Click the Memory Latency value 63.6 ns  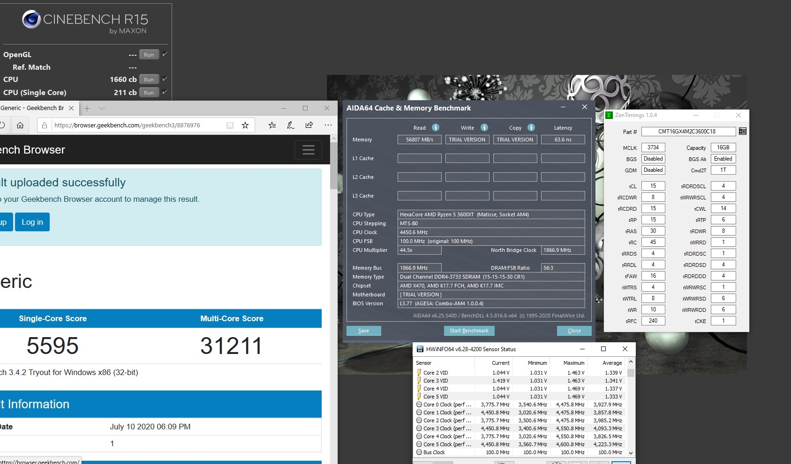(563, 140)
